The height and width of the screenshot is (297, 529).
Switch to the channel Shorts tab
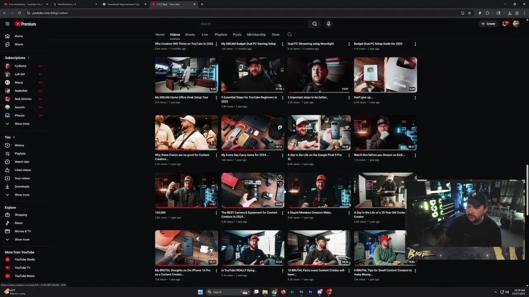pyautogui.click(x=190, y=35)
